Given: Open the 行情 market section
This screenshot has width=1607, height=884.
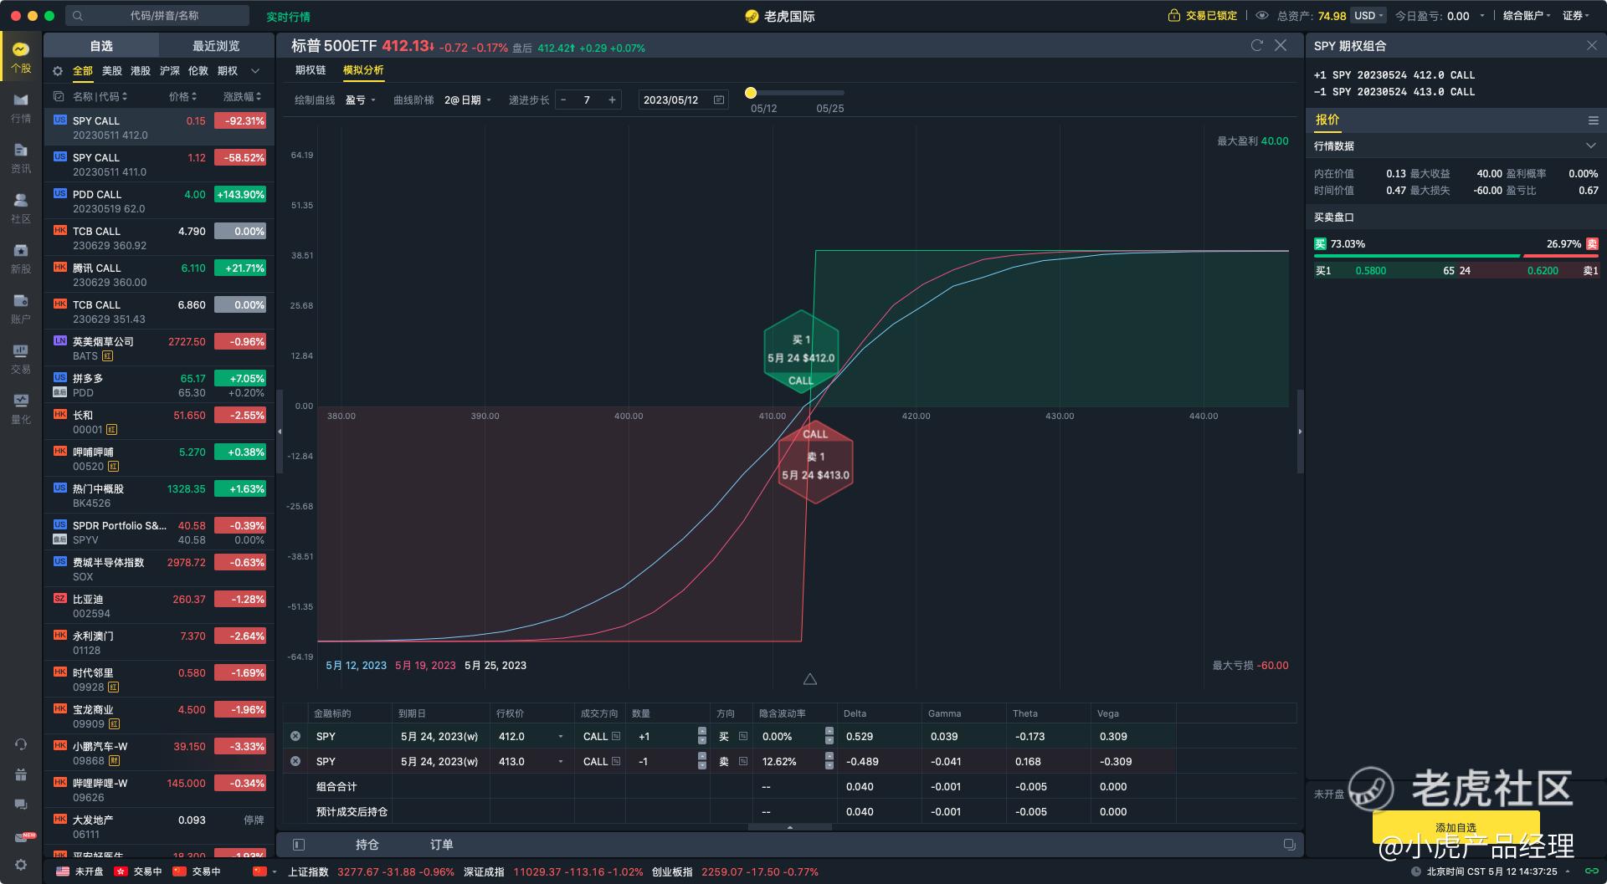Looking at the screenshot, I should pos(21,108).
